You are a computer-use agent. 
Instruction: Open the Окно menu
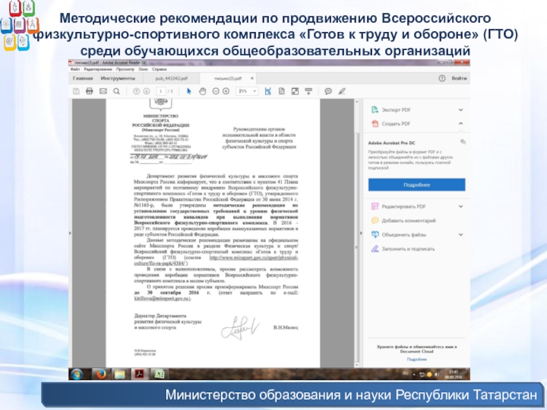pos(143,70)
